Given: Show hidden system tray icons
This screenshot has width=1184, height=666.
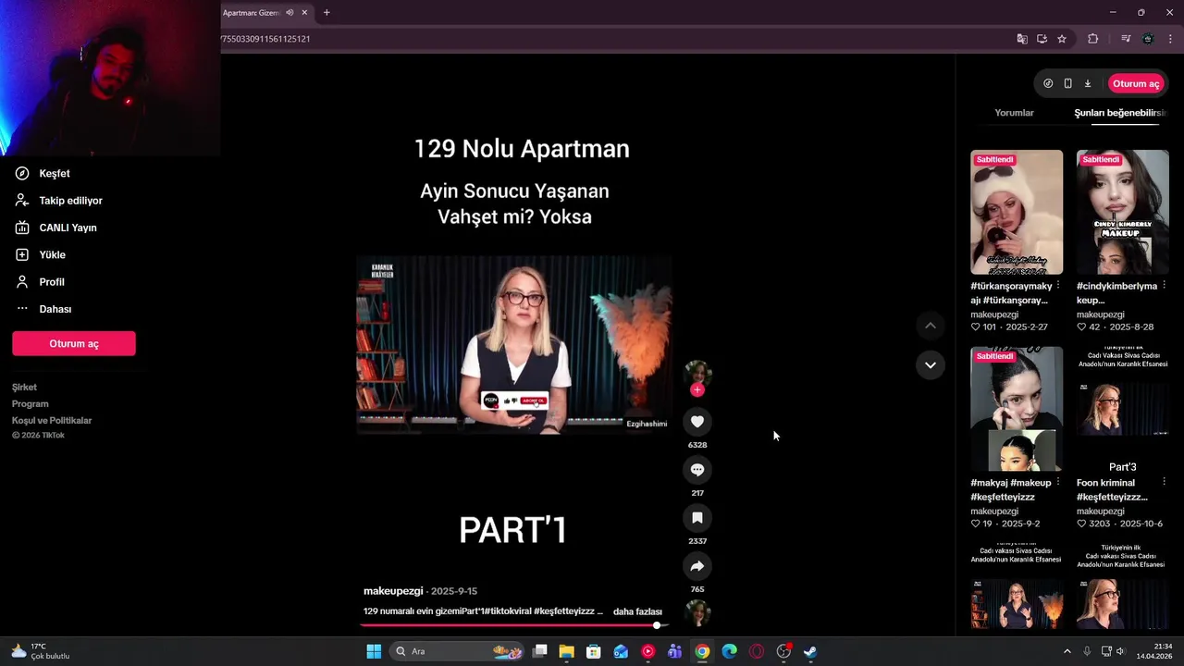Looking at the screenshot, I should pos(1067,651).
